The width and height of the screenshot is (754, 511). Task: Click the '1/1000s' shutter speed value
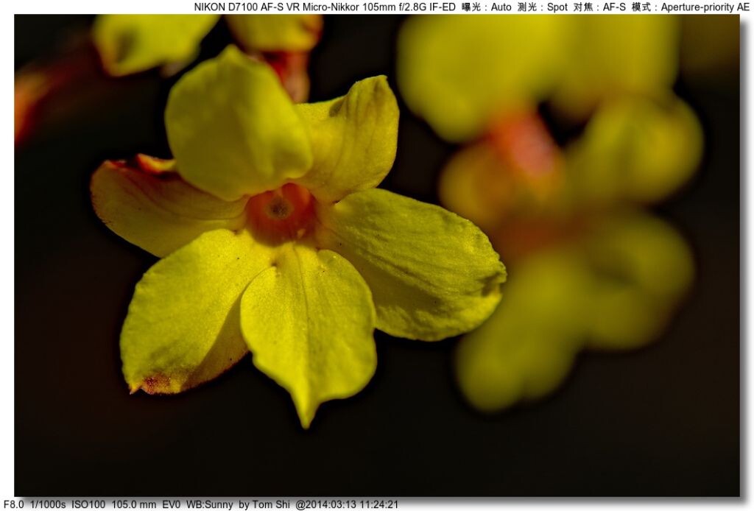pos(48,504)
